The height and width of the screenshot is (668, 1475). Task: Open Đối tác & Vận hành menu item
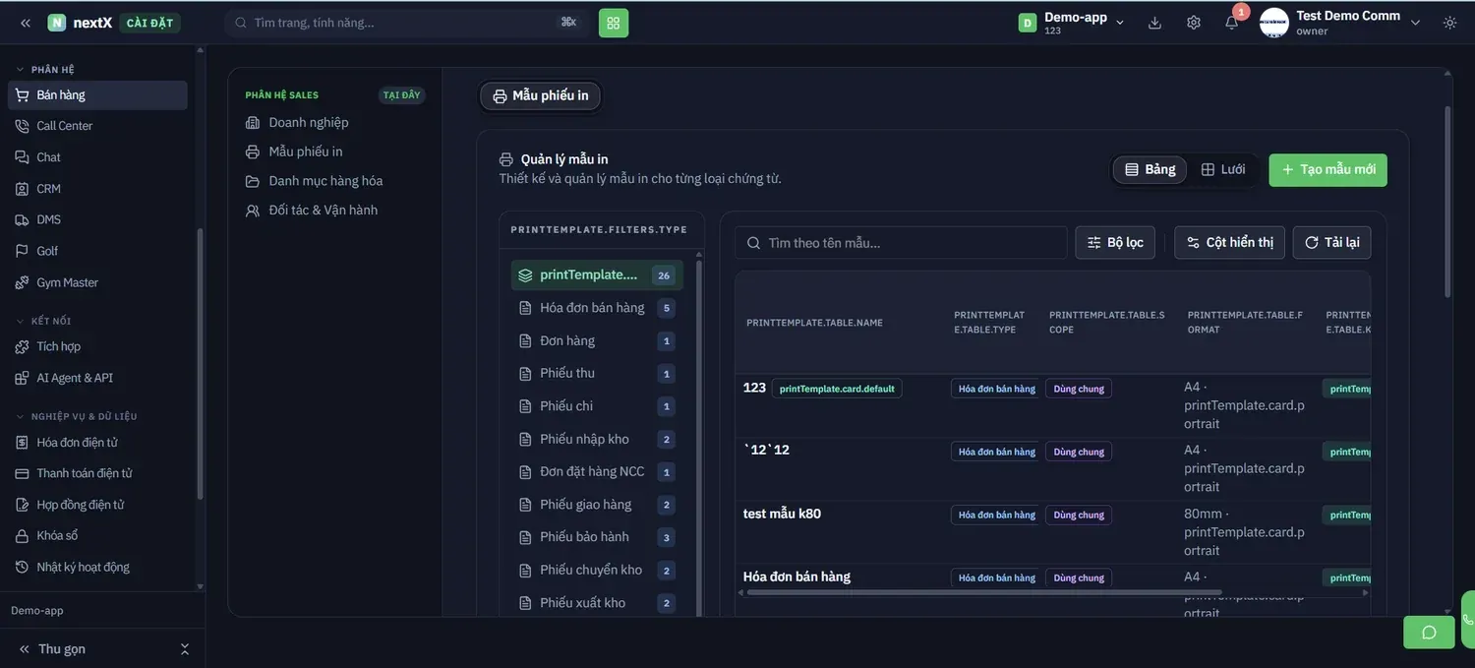tap(334, 211)
